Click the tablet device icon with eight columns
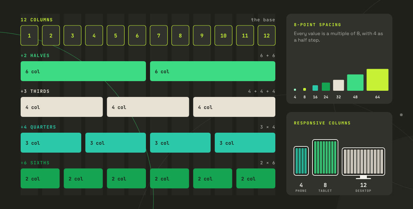Viewport: 413px width, 209px height. [325, 157]
